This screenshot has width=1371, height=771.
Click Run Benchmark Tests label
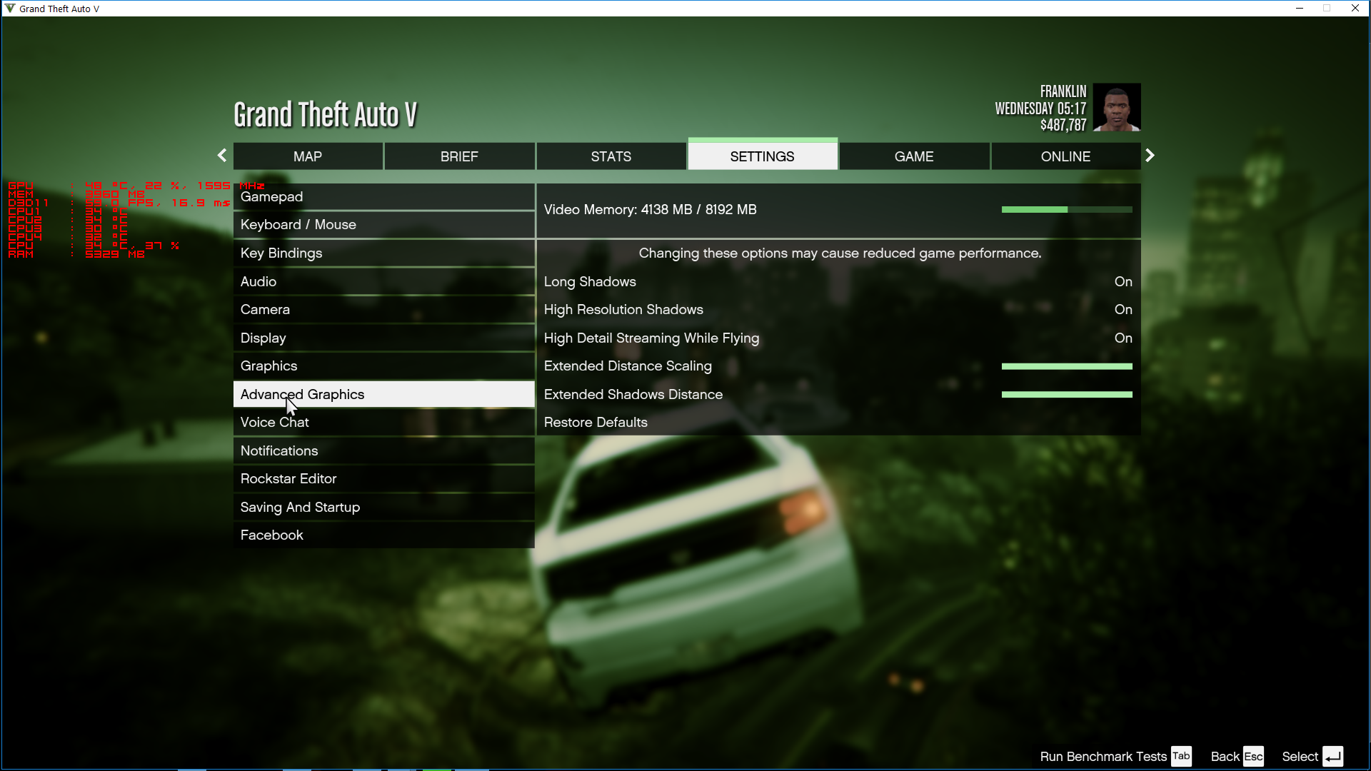point(1103,757)
